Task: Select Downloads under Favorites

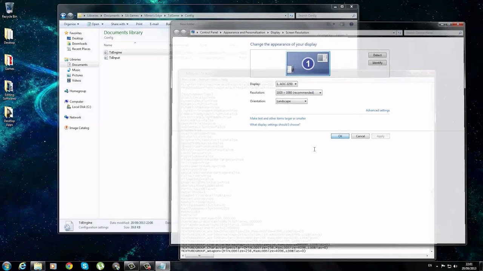Action: pyautogui.click(x=77, y=44)
